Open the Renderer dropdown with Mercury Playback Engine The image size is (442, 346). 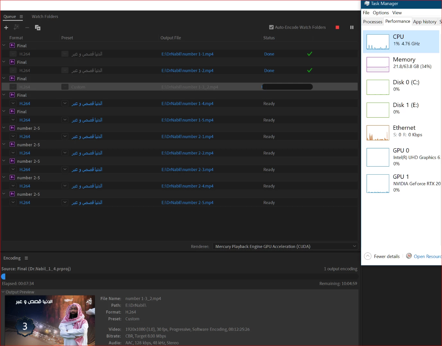(x=285, y=246)
